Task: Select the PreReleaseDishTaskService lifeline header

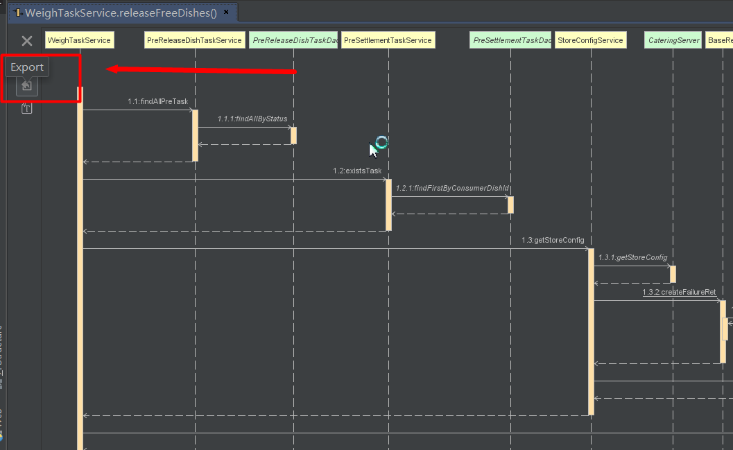Action: [x=194, y=40]
